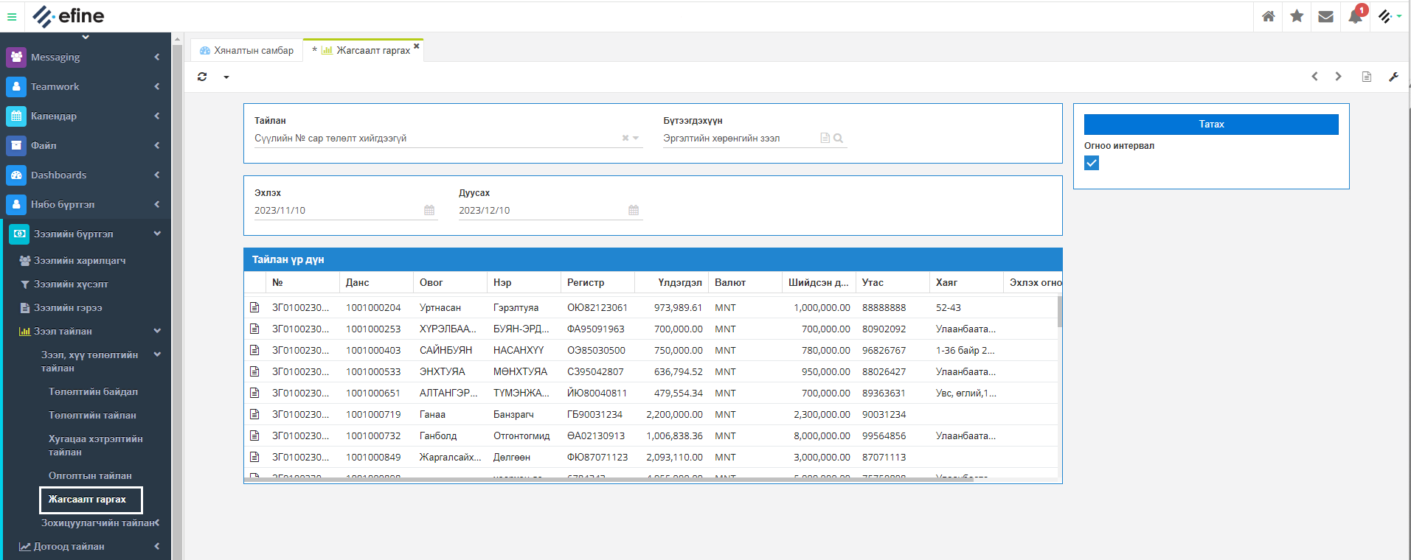1411x560 pixels.
Task: Expand Дотоод тайлан sidebar menu
Action: (x=89, y=546)
